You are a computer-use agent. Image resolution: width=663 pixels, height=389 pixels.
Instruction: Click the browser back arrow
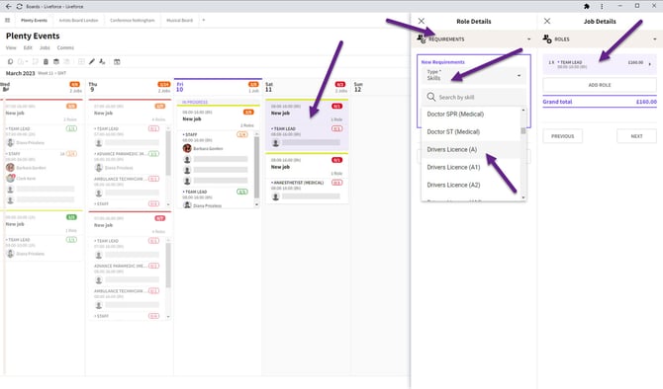pyautogui.click(x=9, y=6)
